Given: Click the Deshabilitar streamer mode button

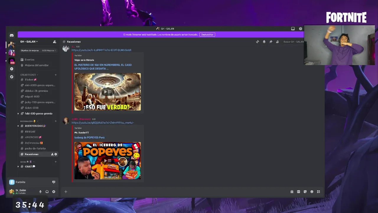Looking at the screenshot, I should pyautogui.click(x=207, y=35).
